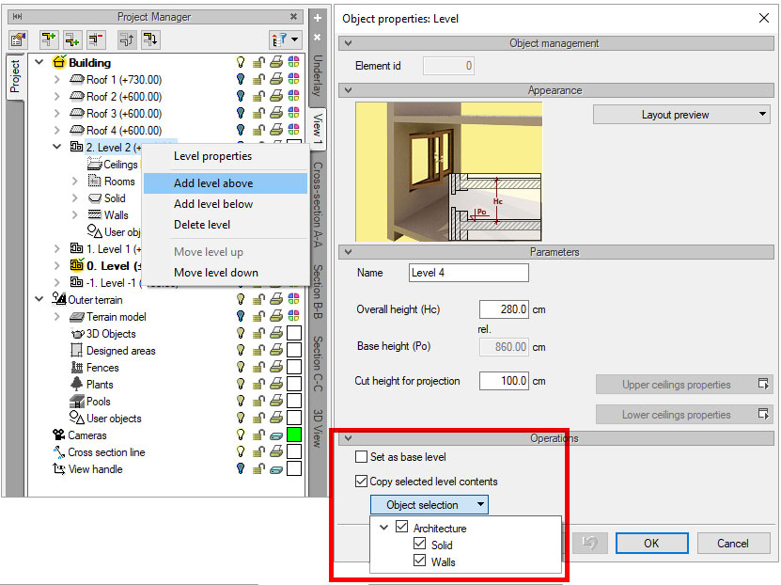The height and width of the screenshot is (585, 781).
Task: Click the printer icon in the Pools row
Action: (x=276, y=401)
